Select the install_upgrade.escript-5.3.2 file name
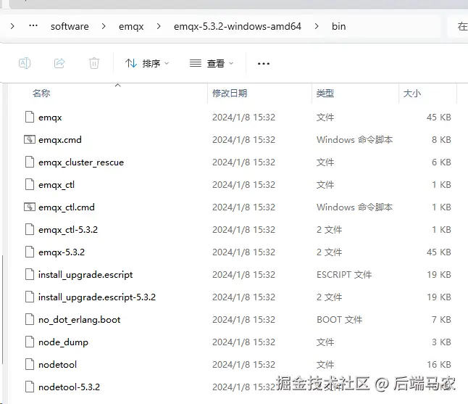This screenshot has height=404, width=468. 97,297
